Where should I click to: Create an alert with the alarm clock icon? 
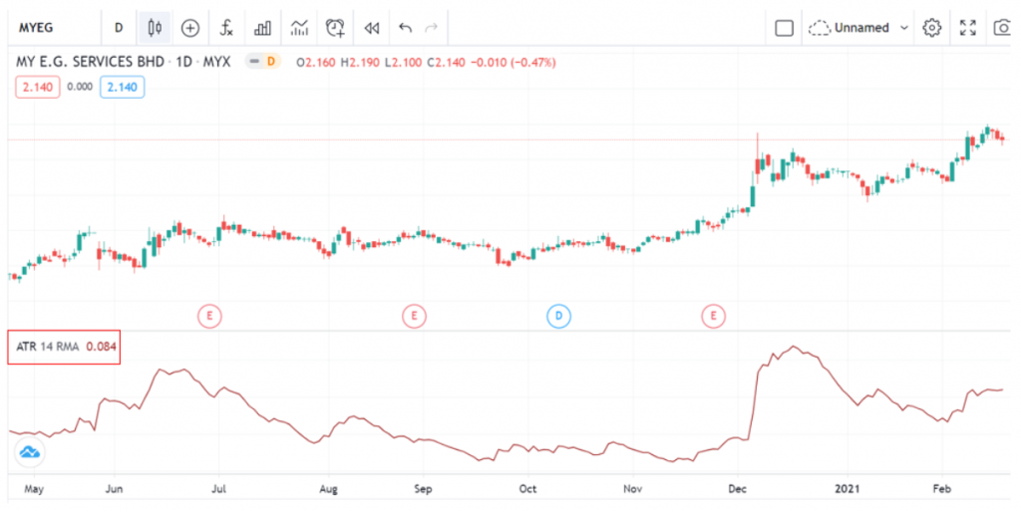point(335,28)
